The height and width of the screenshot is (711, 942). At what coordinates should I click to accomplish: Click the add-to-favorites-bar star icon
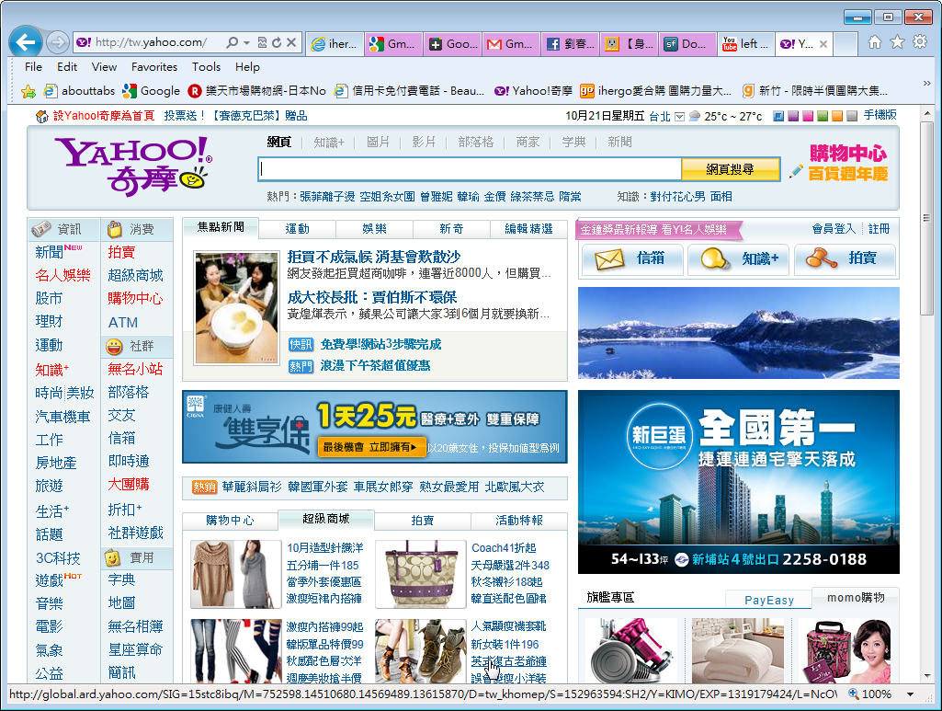(x=28, y=91)
